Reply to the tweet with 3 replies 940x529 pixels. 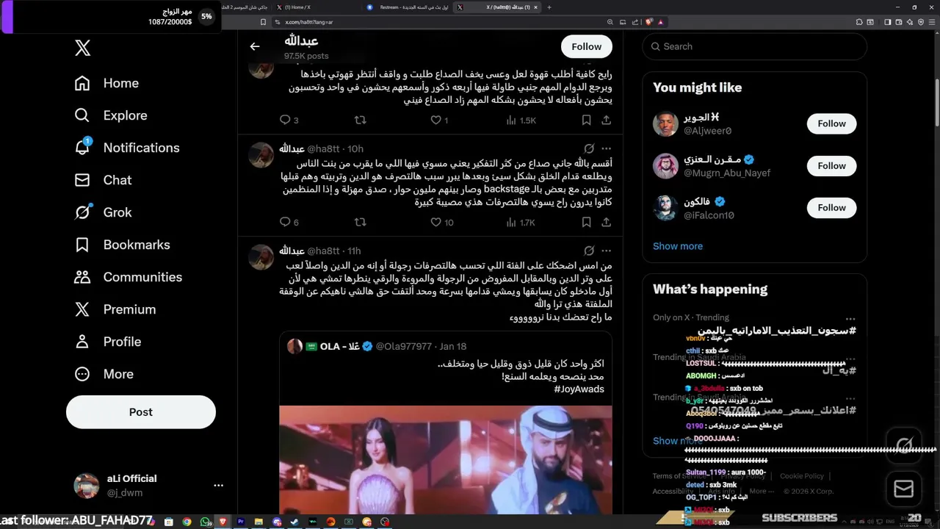289,120
